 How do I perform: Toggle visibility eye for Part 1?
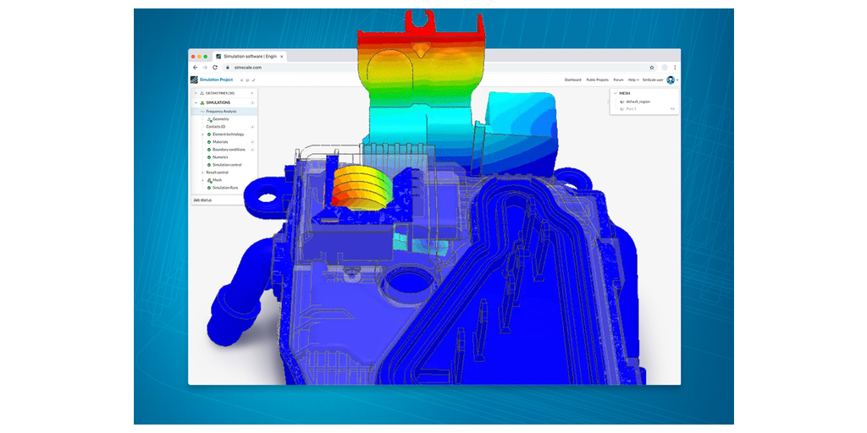672,108
